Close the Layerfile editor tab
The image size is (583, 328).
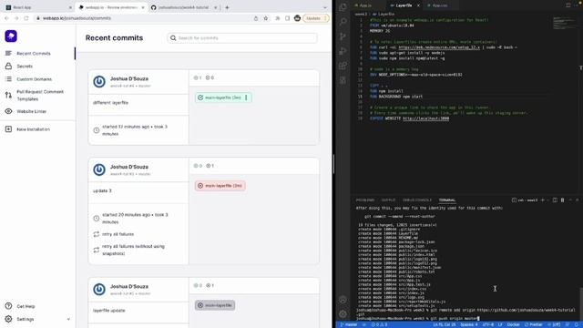(418, 5)
